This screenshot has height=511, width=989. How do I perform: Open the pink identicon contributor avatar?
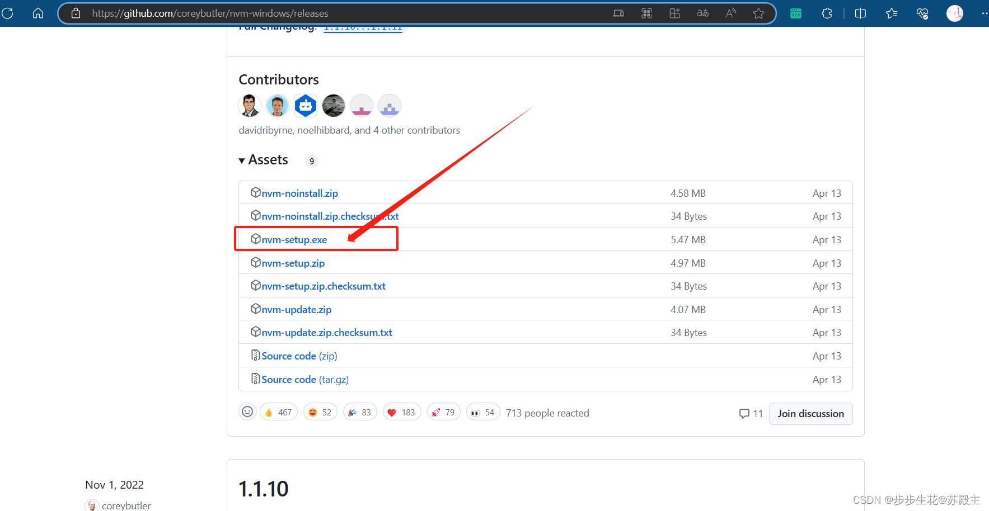(362, 106)
